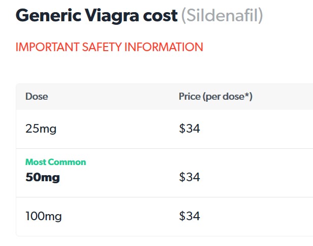Viewport: 313px width, 246px height.
Task: Click the word 'Viagra' in the heading
Action: (x=112, y=16)
